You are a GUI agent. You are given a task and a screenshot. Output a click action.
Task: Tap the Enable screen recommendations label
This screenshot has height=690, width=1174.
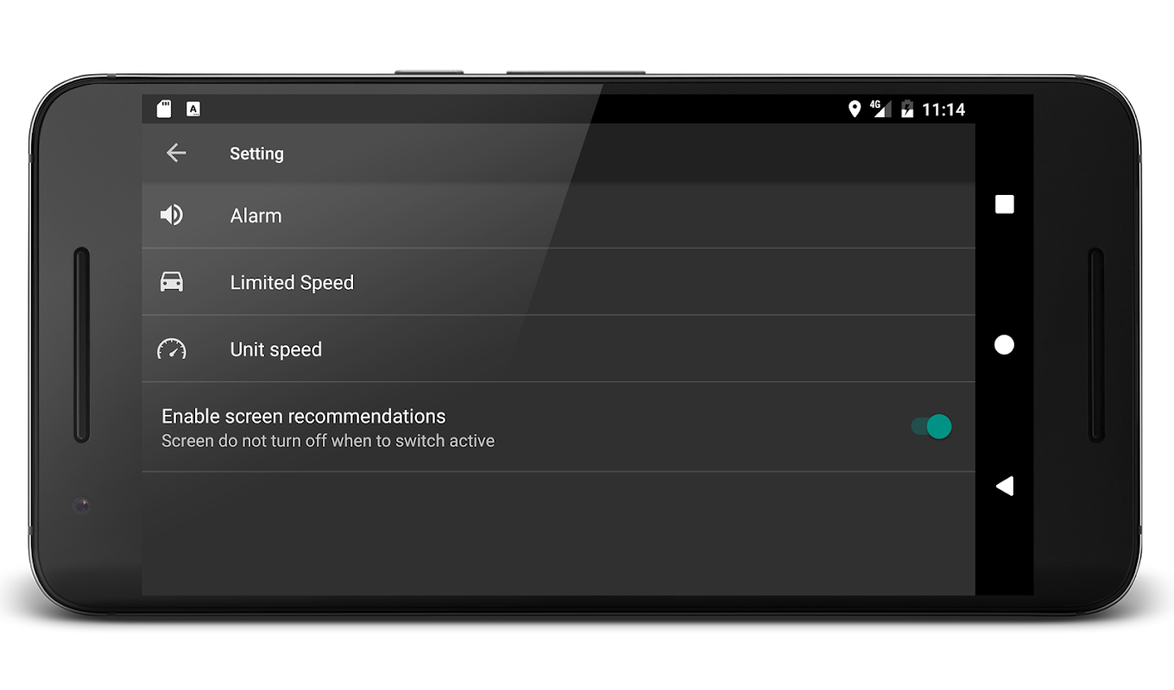[304, 416]
